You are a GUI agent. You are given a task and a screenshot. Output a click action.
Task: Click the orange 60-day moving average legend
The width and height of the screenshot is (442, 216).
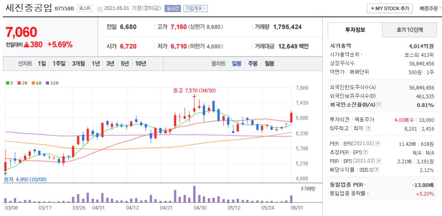click(x=37, y=83)
